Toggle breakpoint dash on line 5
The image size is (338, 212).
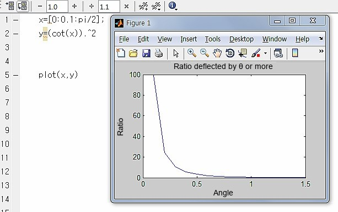point(16,75)
